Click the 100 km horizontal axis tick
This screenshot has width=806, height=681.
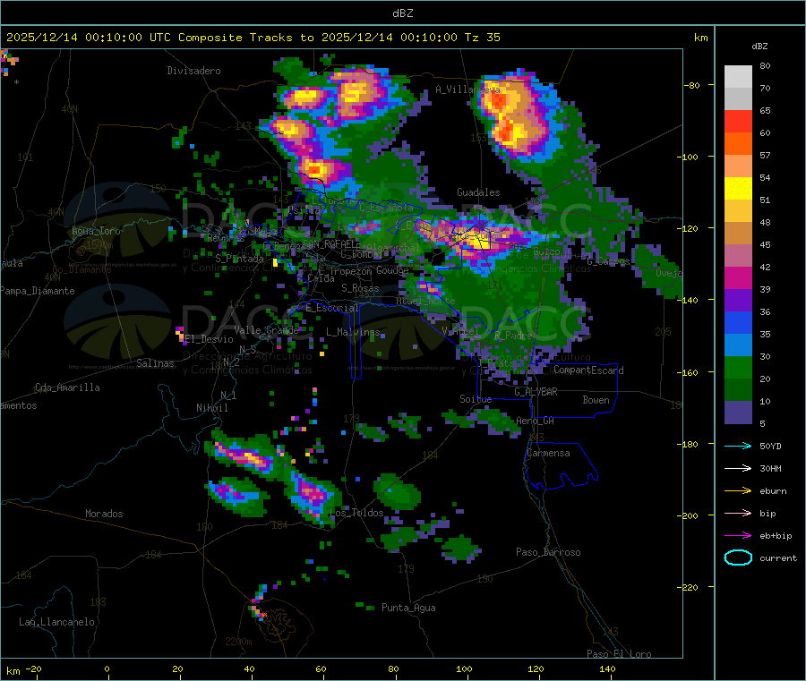(464, 668)
